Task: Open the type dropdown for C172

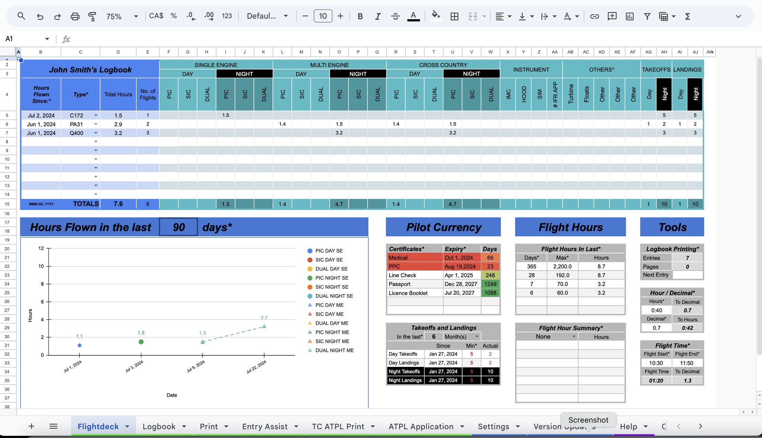Action: coord(96,115)
